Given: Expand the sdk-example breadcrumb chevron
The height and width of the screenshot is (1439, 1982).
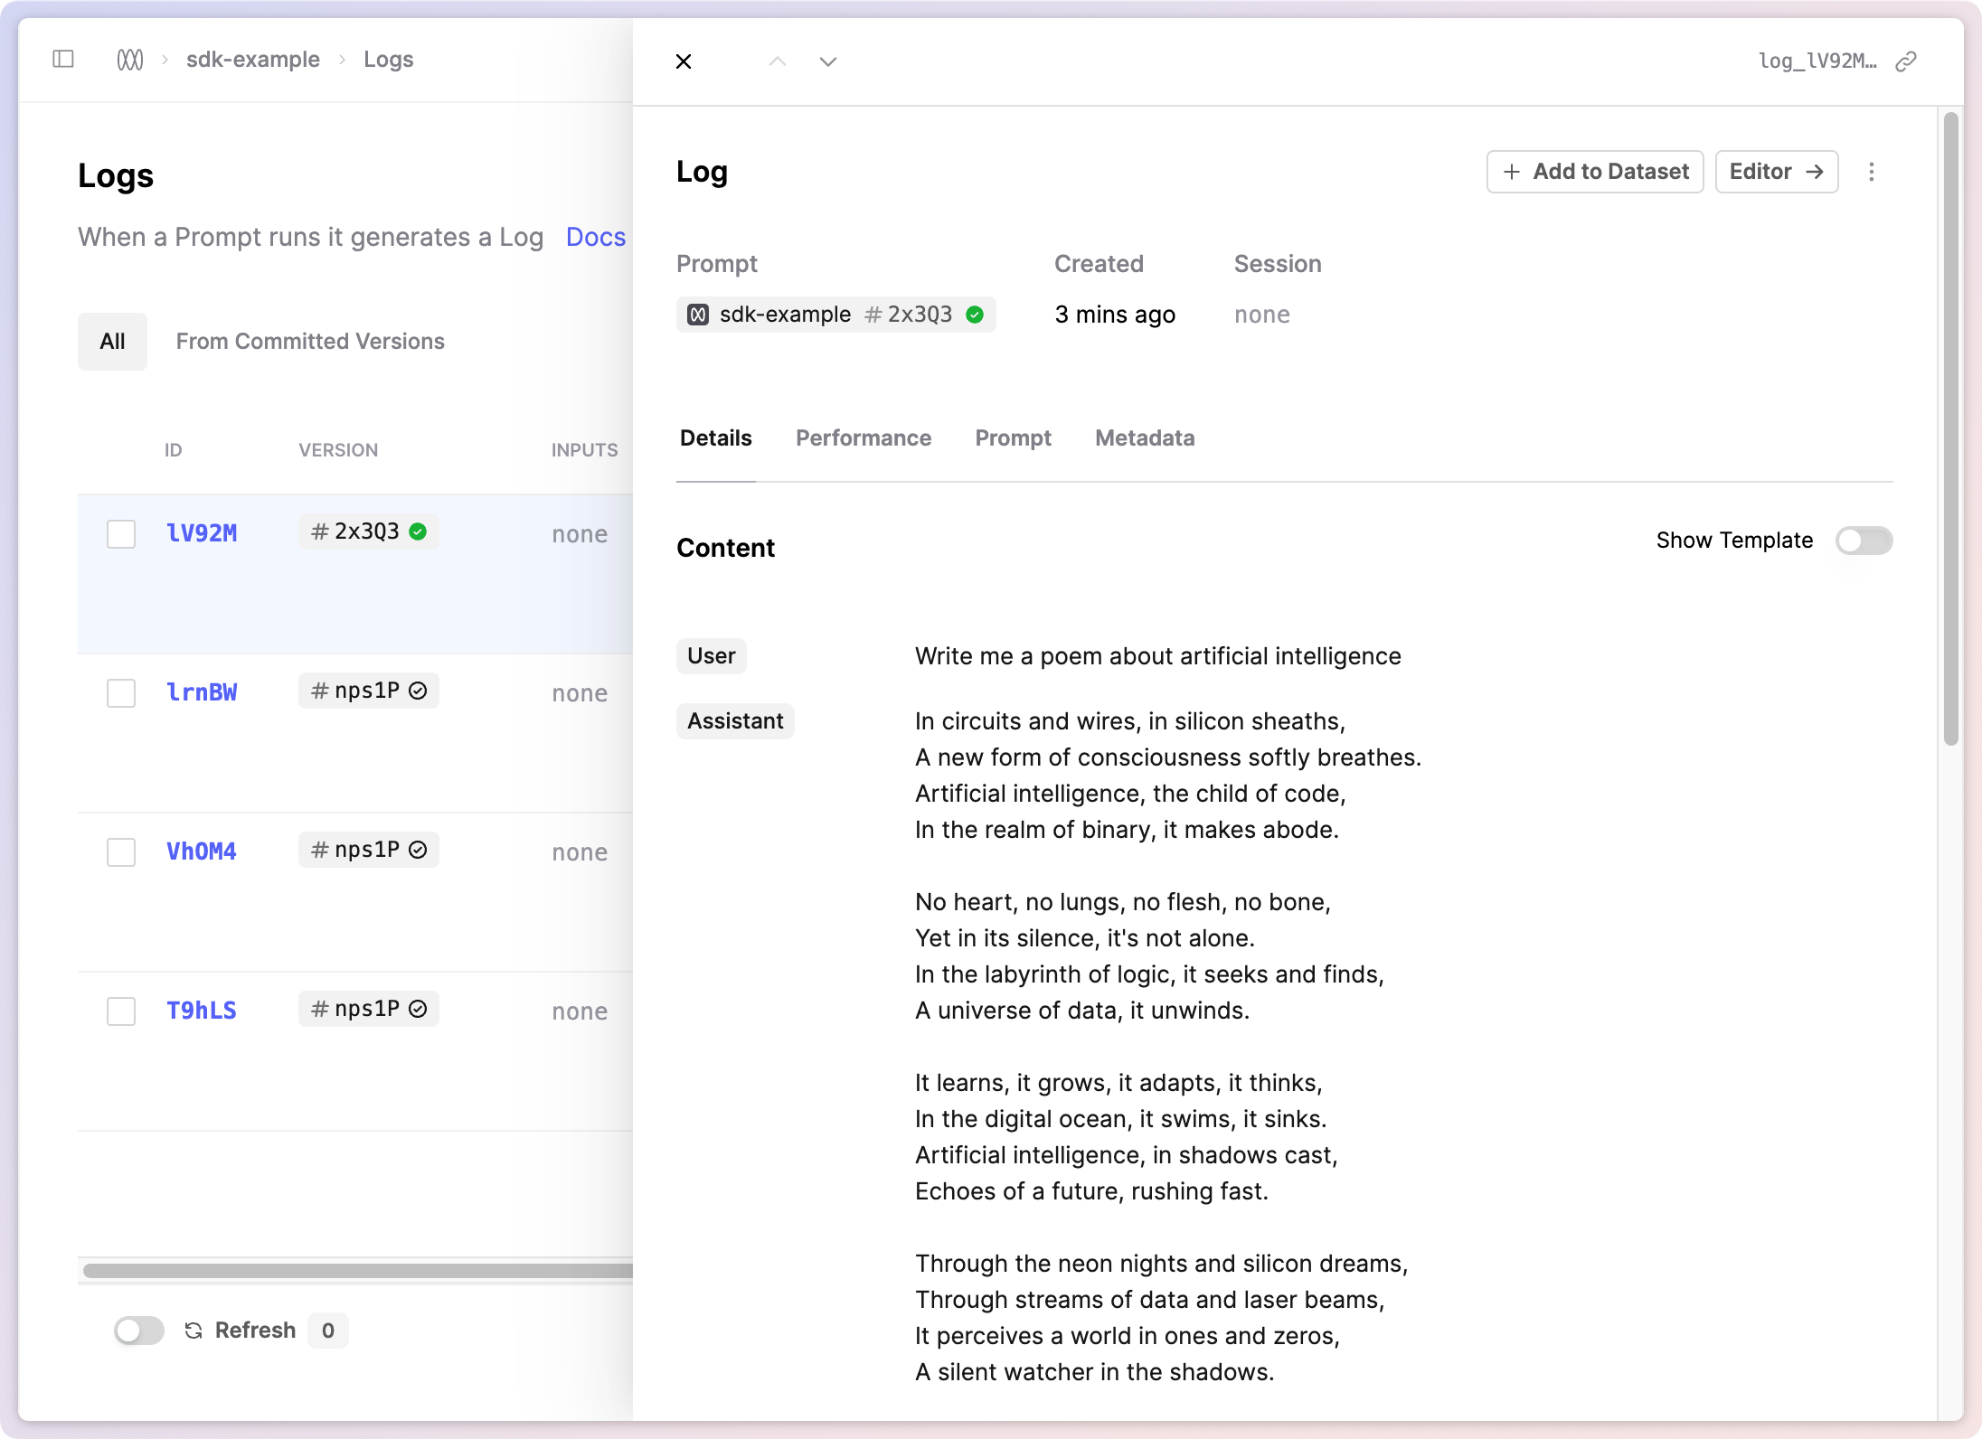Looking at the screenshot, I should pyautogui.click(x=342, y=59).
